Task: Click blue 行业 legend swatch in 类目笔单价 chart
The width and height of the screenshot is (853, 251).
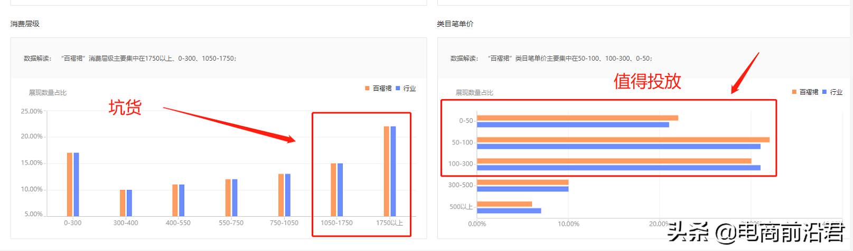Action: 824,92
